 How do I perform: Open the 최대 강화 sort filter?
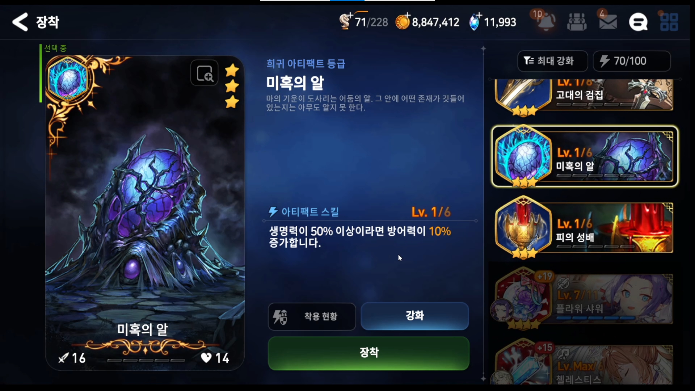[x=552, y=61]
